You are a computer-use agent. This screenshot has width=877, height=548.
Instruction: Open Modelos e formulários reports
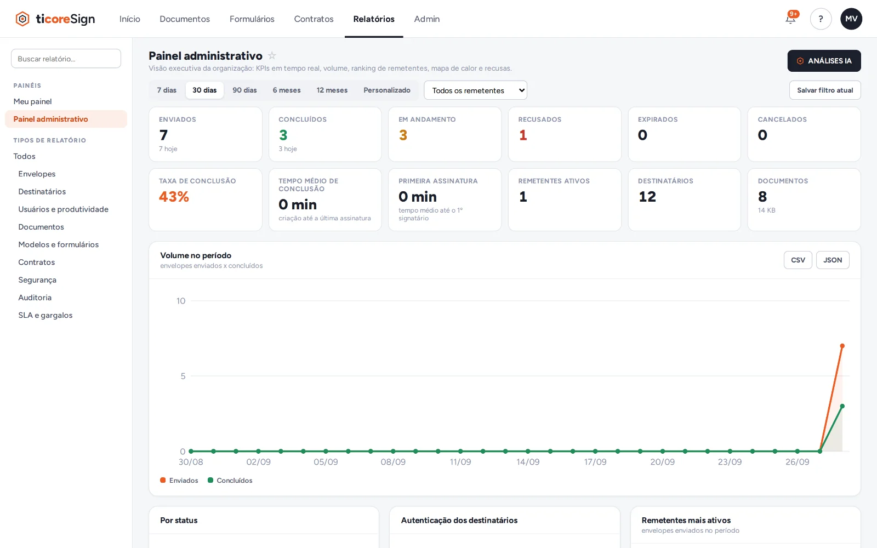(66, 244)
